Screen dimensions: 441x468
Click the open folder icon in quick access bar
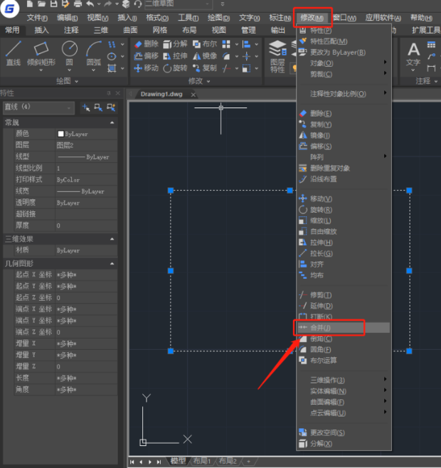pos(41,4)
